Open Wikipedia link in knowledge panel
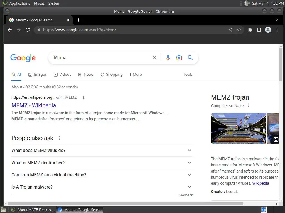Viewport: 285px width, 213px height. point(261,183)
